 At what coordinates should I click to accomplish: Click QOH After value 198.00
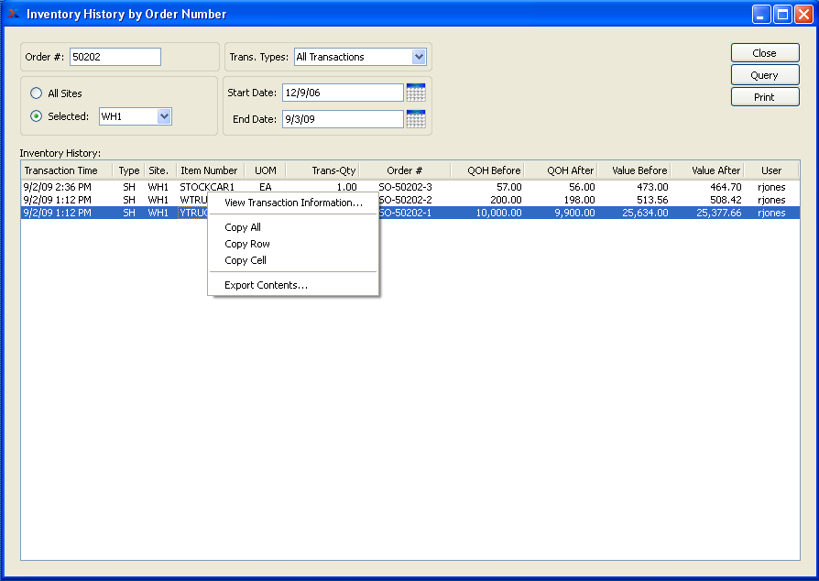(579, 200)
